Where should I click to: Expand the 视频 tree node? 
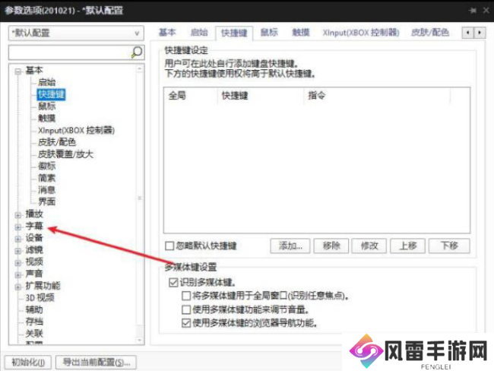pos(18,262)
